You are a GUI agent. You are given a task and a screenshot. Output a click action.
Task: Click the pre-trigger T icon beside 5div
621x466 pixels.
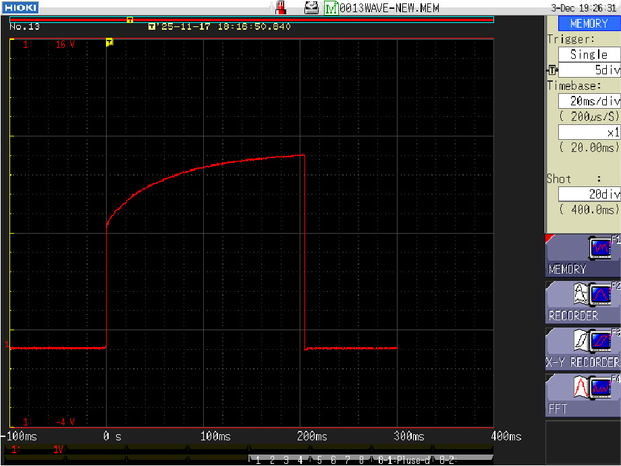point(552,70)
